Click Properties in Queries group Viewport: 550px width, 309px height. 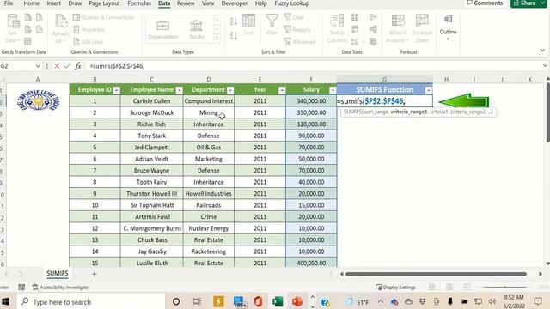coord(89,30)
